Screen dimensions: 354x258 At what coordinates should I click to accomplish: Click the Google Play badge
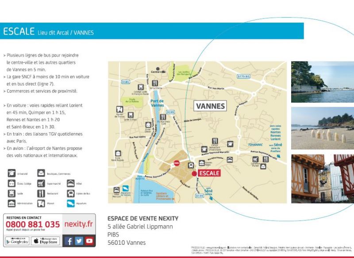click(17, 241)
